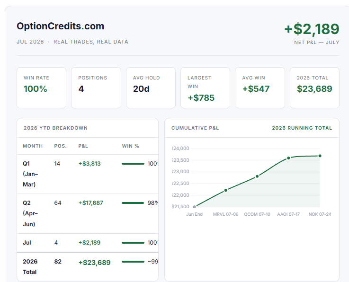Viewport: 349px width, 282px height.
Task: Click the MONTH column header
Action: (33, 146)
